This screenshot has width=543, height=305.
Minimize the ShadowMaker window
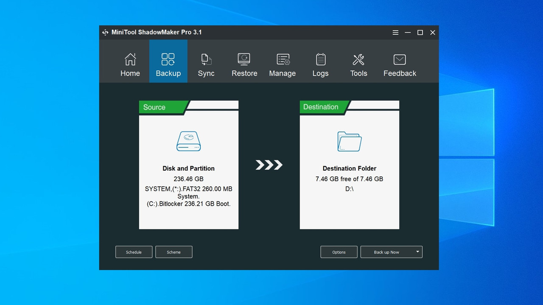tap(408, 32)
